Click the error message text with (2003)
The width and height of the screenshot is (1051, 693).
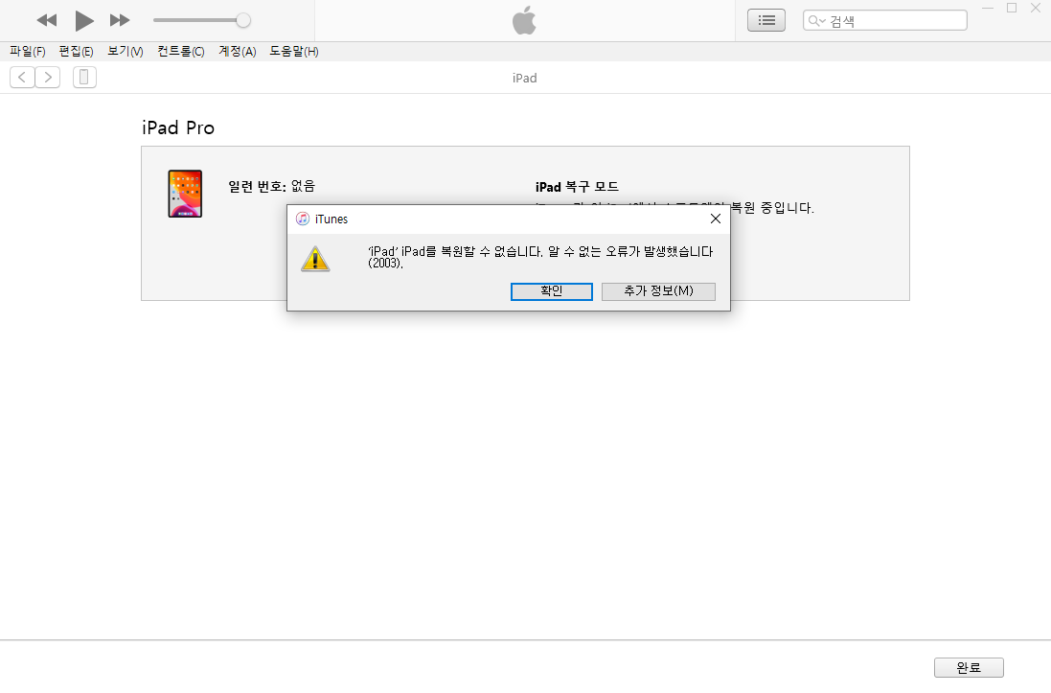pyautogui.click(x=540, y=257)
